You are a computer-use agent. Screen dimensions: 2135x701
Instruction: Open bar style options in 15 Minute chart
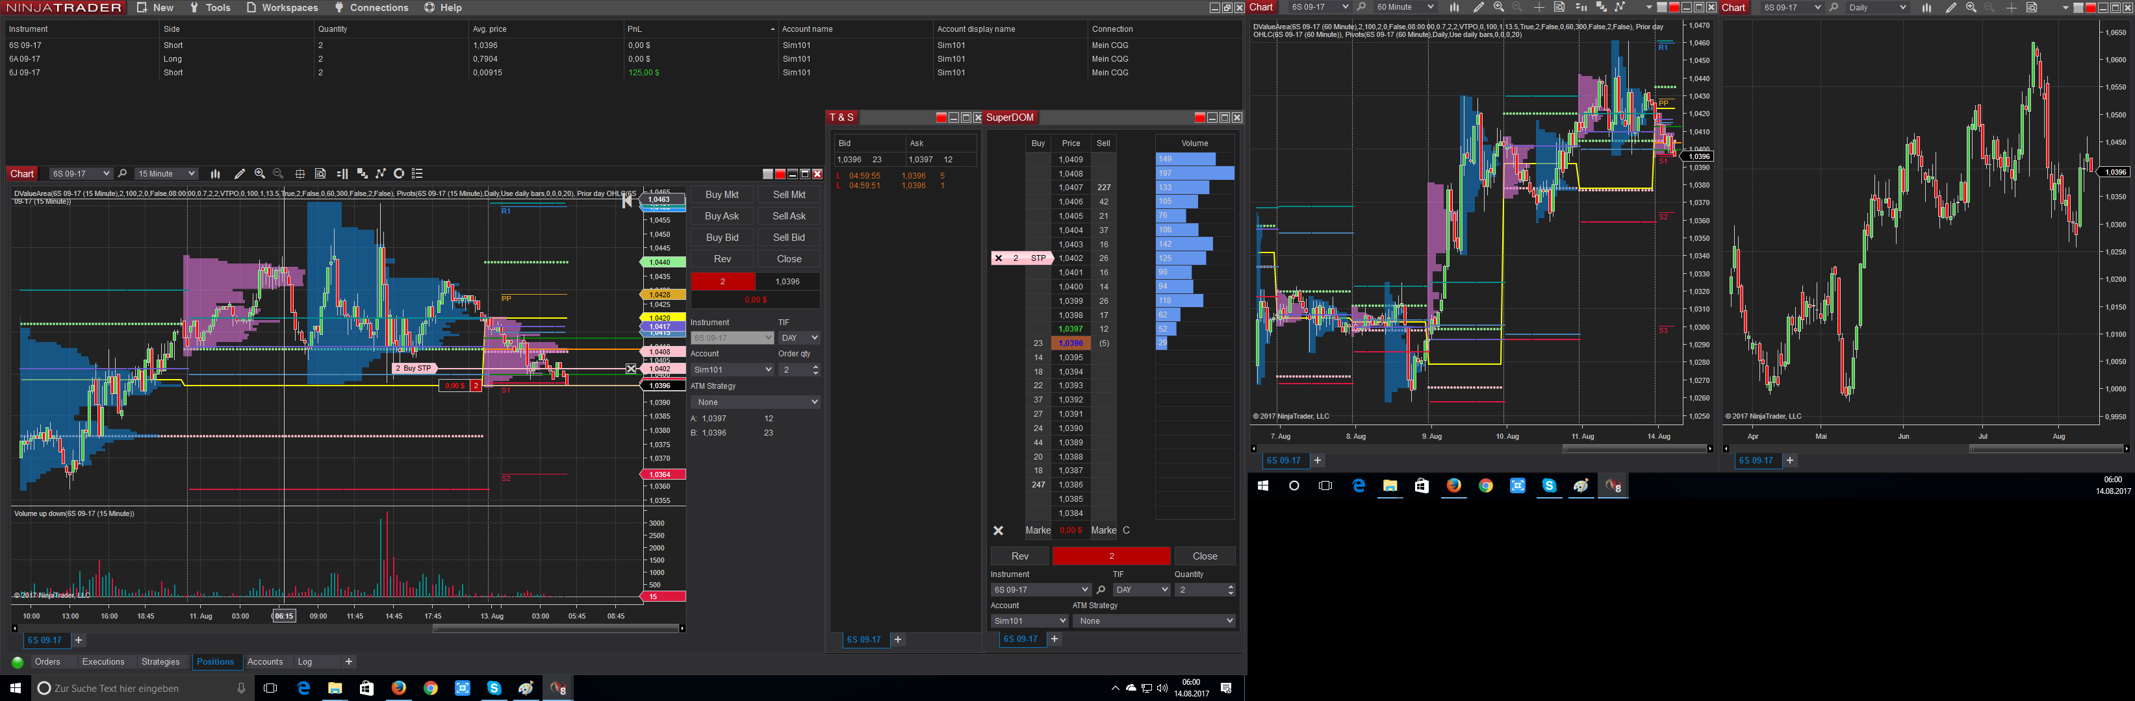[216, 174]
